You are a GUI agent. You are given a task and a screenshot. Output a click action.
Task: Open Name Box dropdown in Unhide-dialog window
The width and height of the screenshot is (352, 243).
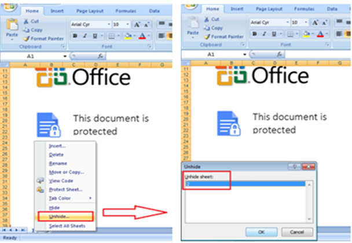coord(244,54)
